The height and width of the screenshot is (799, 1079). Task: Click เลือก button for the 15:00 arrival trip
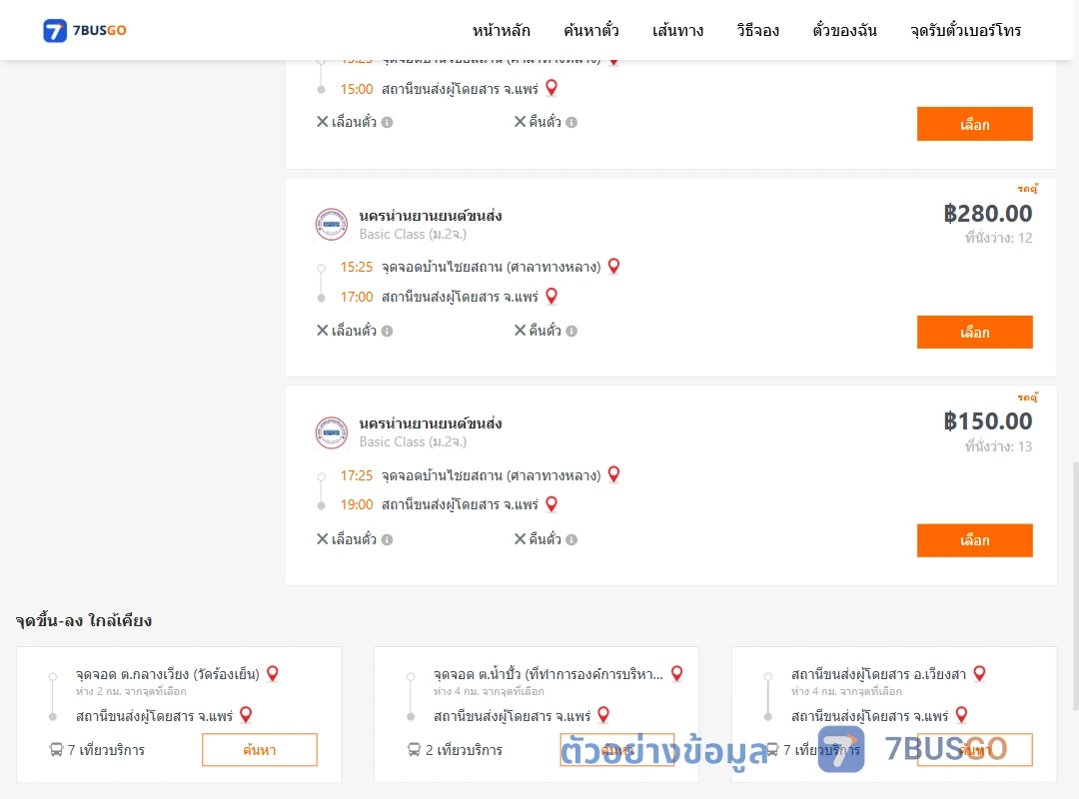pyautogui.click(x=974, y=124)
